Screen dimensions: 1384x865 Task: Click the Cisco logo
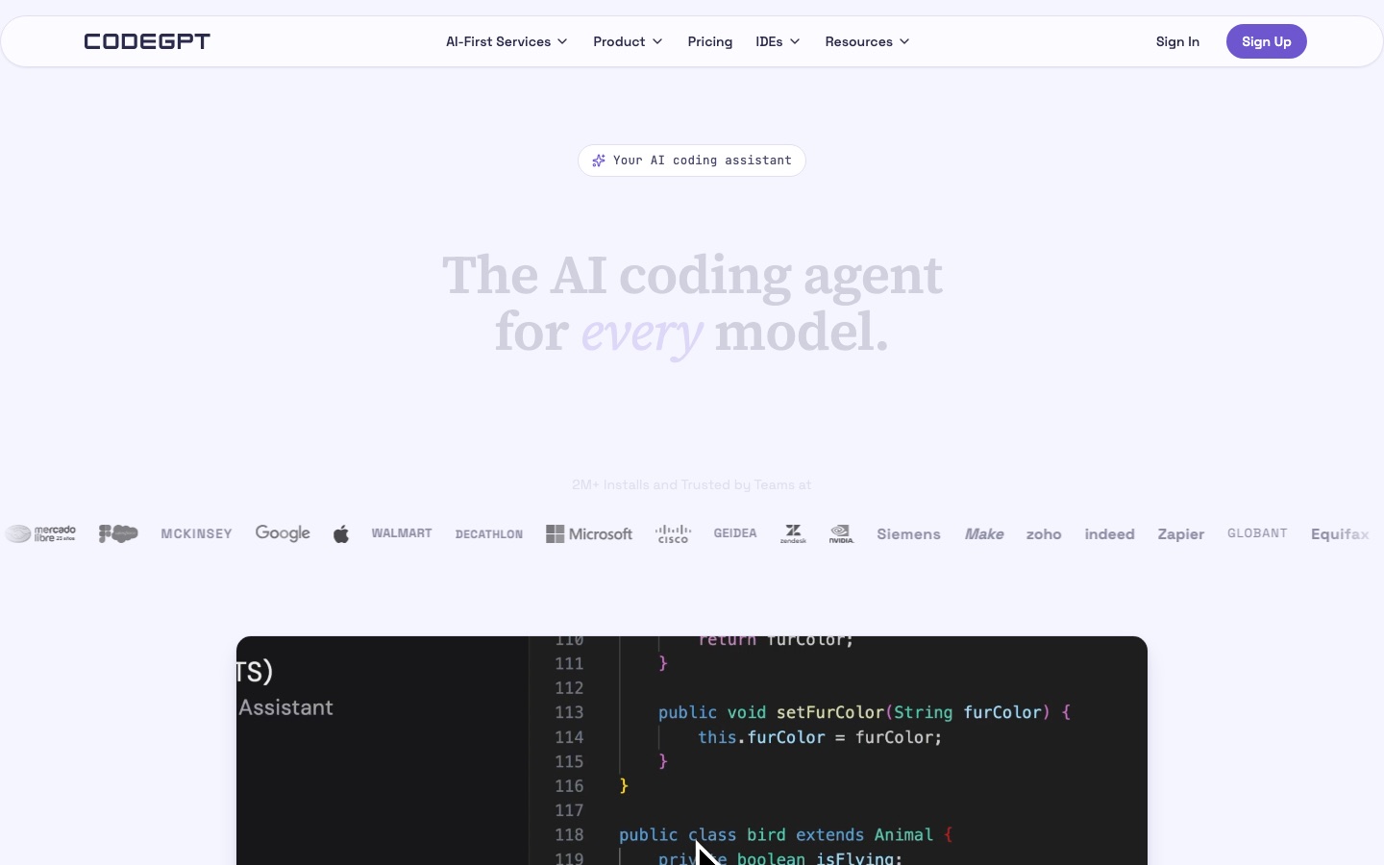click(x=673, y=534)
